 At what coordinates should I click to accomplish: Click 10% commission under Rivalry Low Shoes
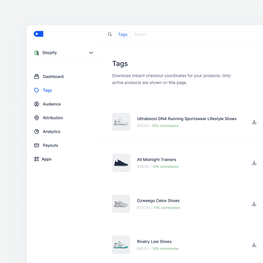[x=165, y=249]
